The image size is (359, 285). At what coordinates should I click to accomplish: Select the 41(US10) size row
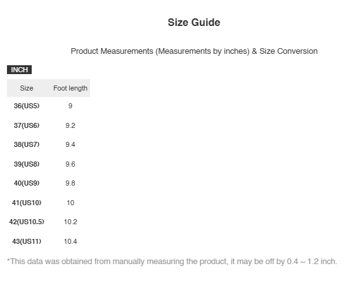(x=49, y=203)
